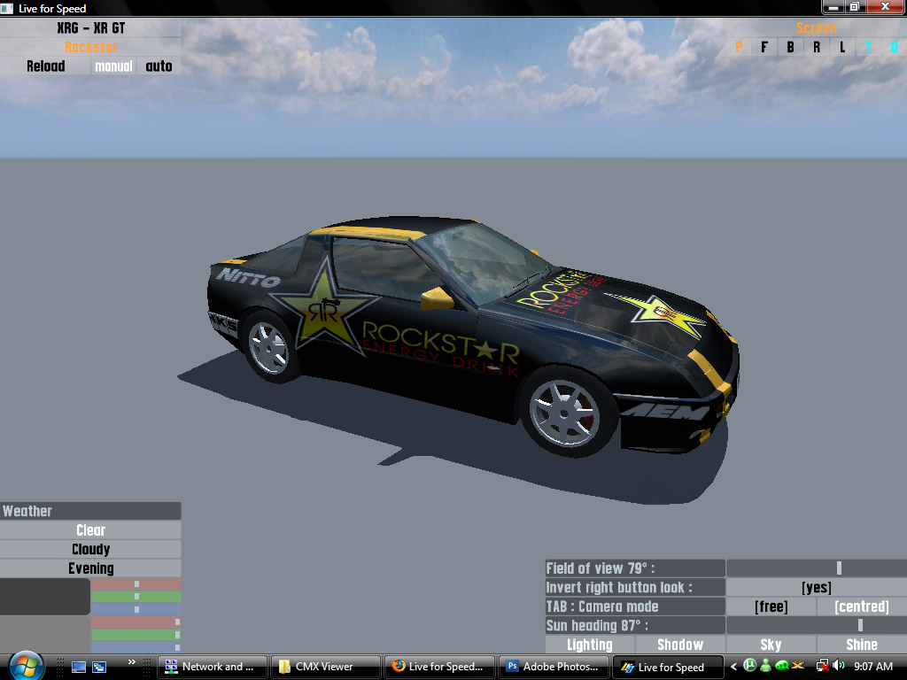Adjust the second color's red slider
The image size is (907, 680).
point(136,622)
